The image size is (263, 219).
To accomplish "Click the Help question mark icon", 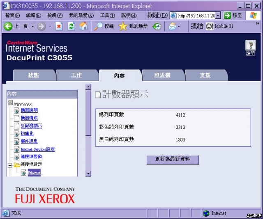I will pos(251,45).
